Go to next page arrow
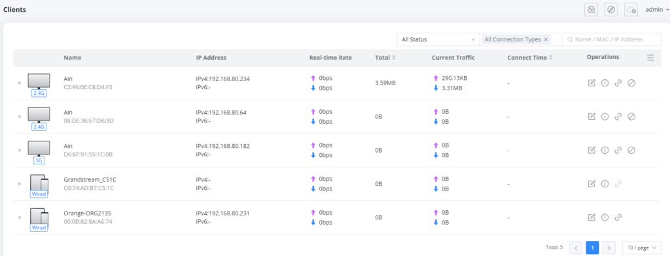Screen dimensions: 670x256 pyautogui.click(x=609, y=247)
